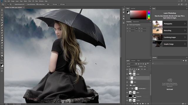Select the Eraser tool
The width and height of the screenshot is (188, 105).
click(2, 35)
